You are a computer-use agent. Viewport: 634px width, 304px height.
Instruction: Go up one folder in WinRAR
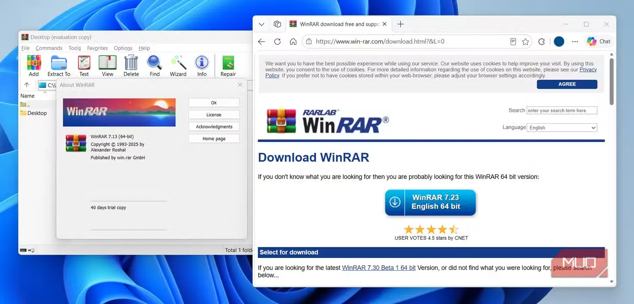[x=27, y=85]
